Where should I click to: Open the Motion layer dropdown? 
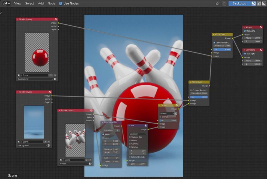74,164
